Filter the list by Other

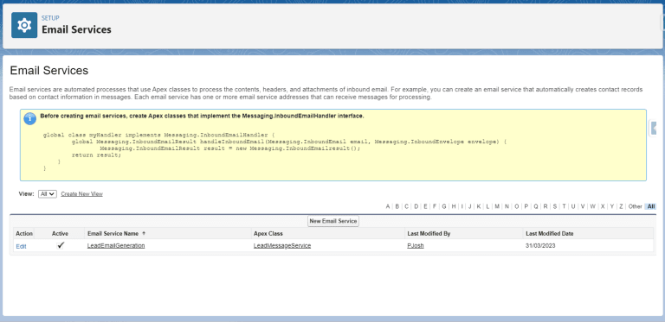[636, 206]
